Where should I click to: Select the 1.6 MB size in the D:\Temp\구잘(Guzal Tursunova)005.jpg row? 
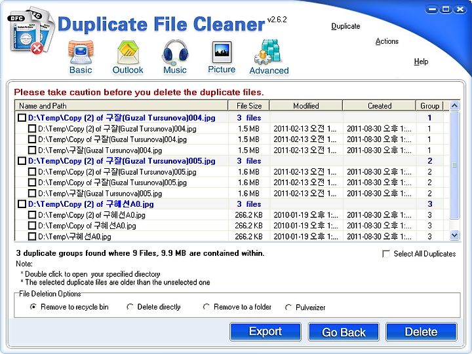click(x=248, y=193)
